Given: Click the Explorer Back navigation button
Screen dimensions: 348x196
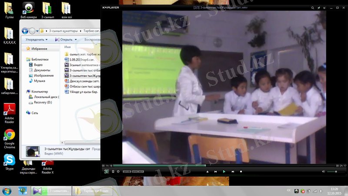Looking at the screenshot, I should [x=25, y=31].
